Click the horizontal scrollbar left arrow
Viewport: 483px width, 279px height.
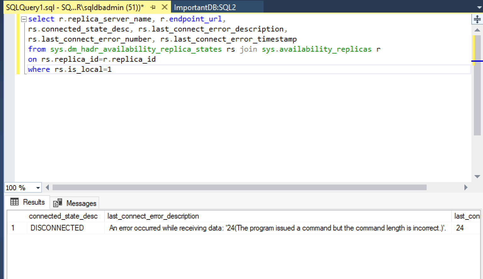click(47, 187)
